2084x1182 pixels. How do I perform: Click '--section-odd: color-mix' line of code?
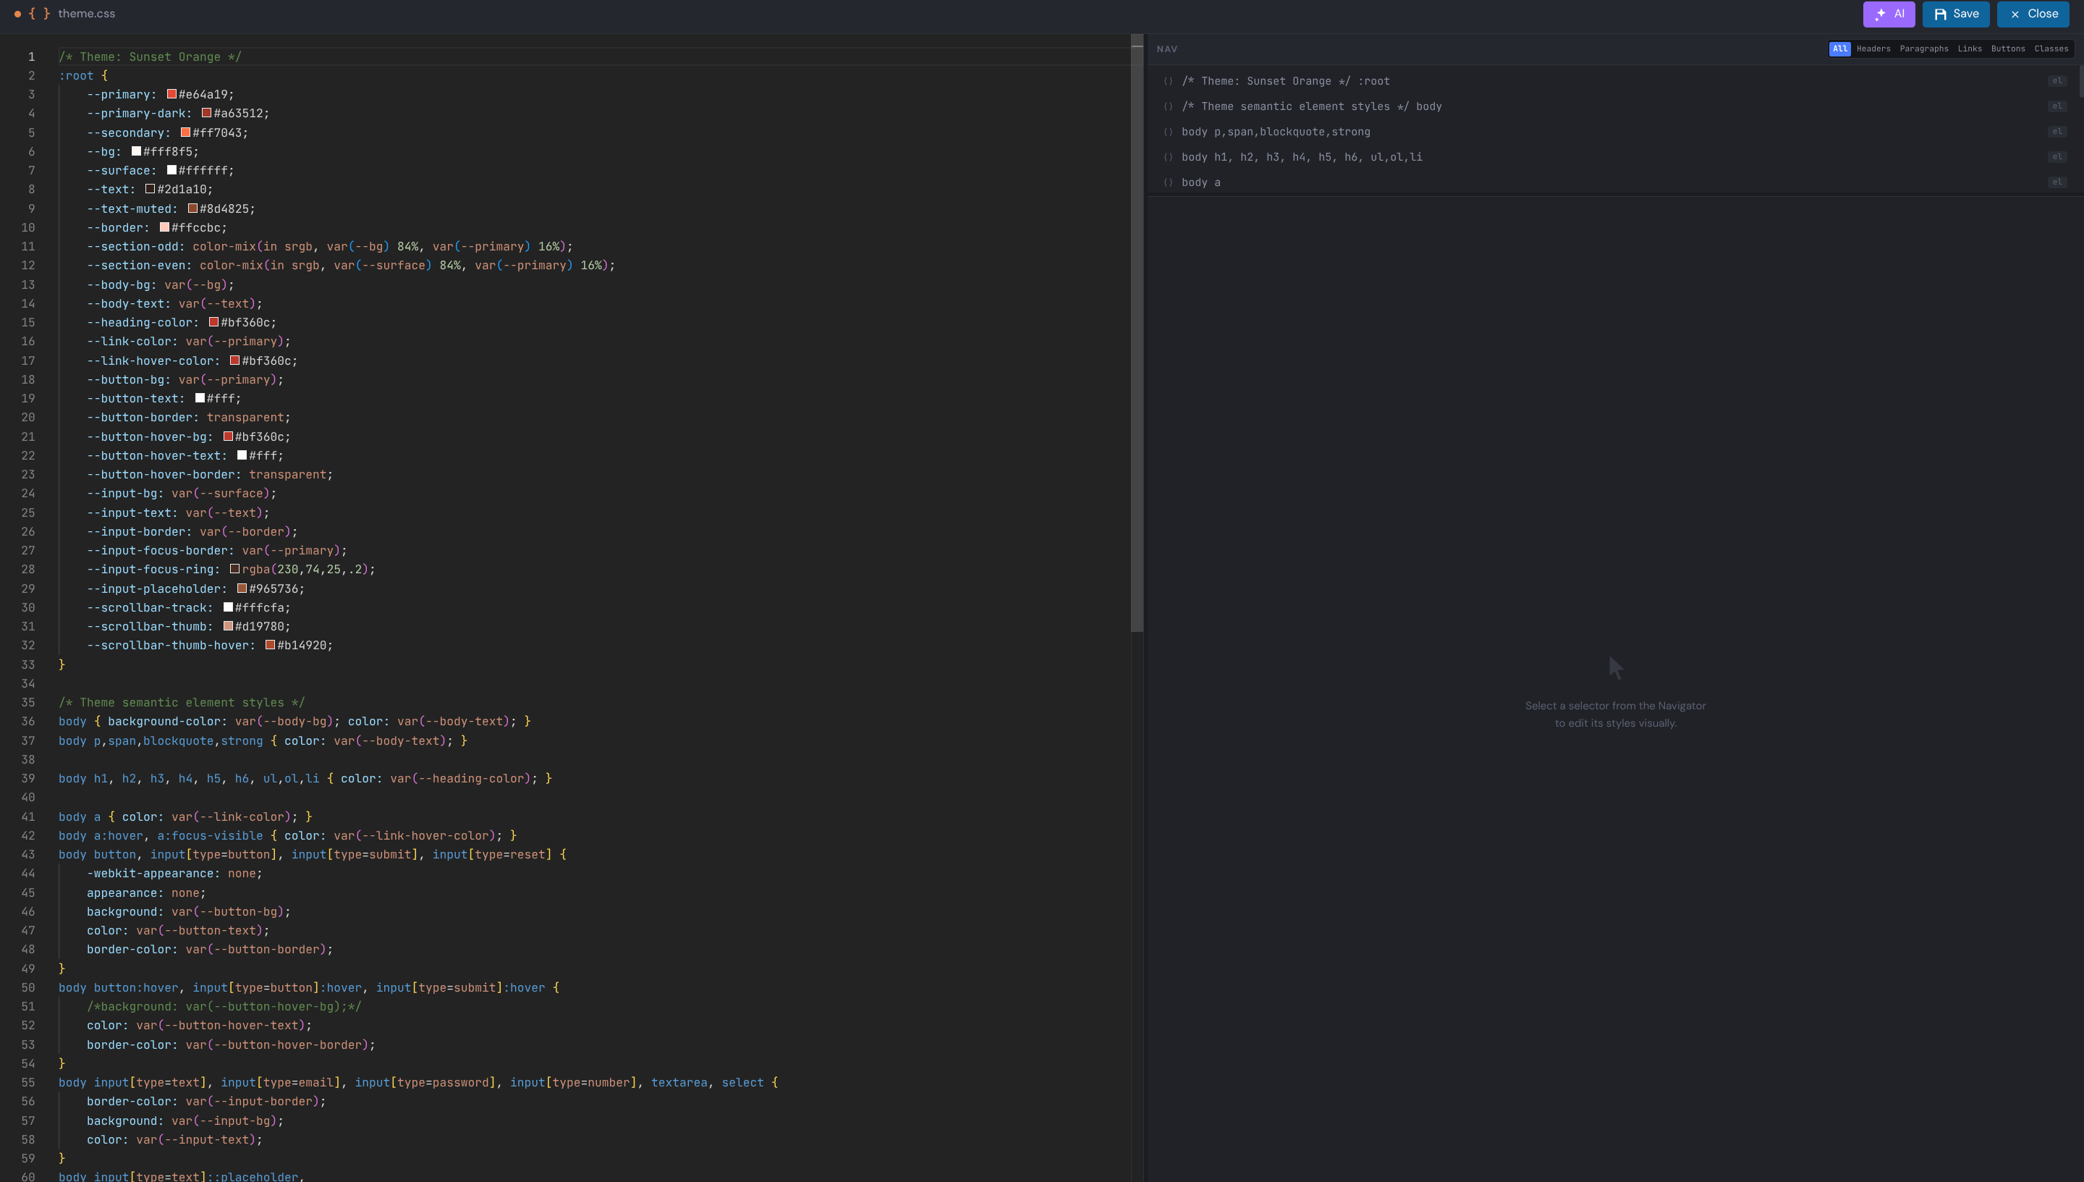(x=329, y=246)
